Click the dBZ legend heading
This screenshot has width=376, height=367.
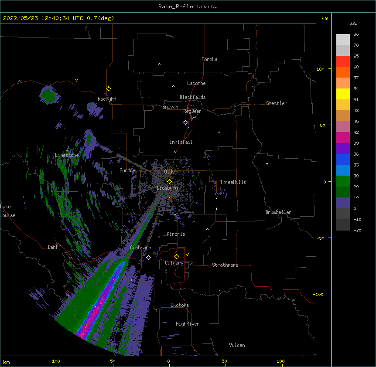(x=353, y=23)
